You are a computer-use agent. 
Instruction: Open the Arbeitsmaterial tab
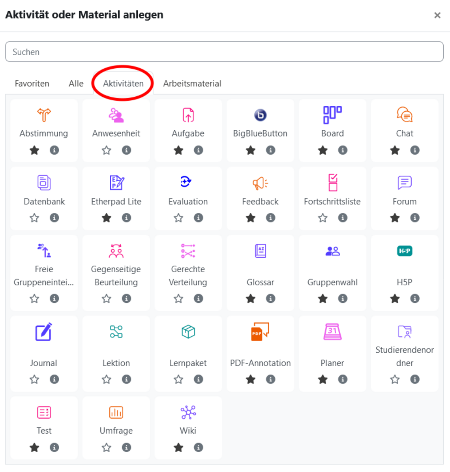point(192,84)
